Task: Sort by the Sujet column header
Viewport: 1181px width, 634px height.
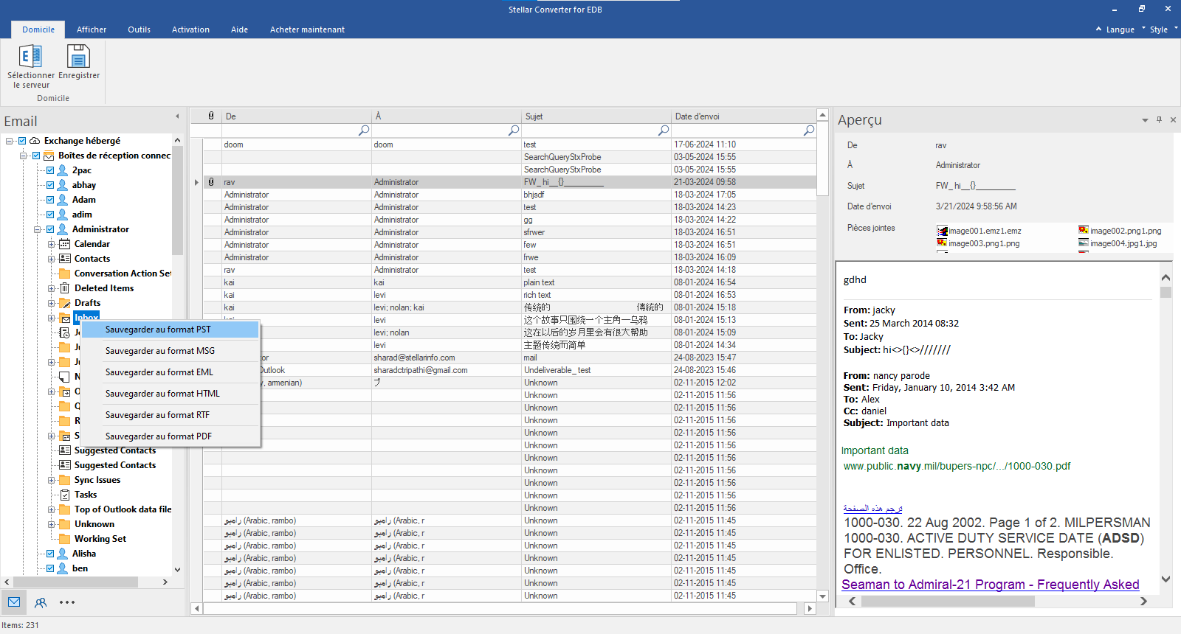Action: (x=595, y=116)
